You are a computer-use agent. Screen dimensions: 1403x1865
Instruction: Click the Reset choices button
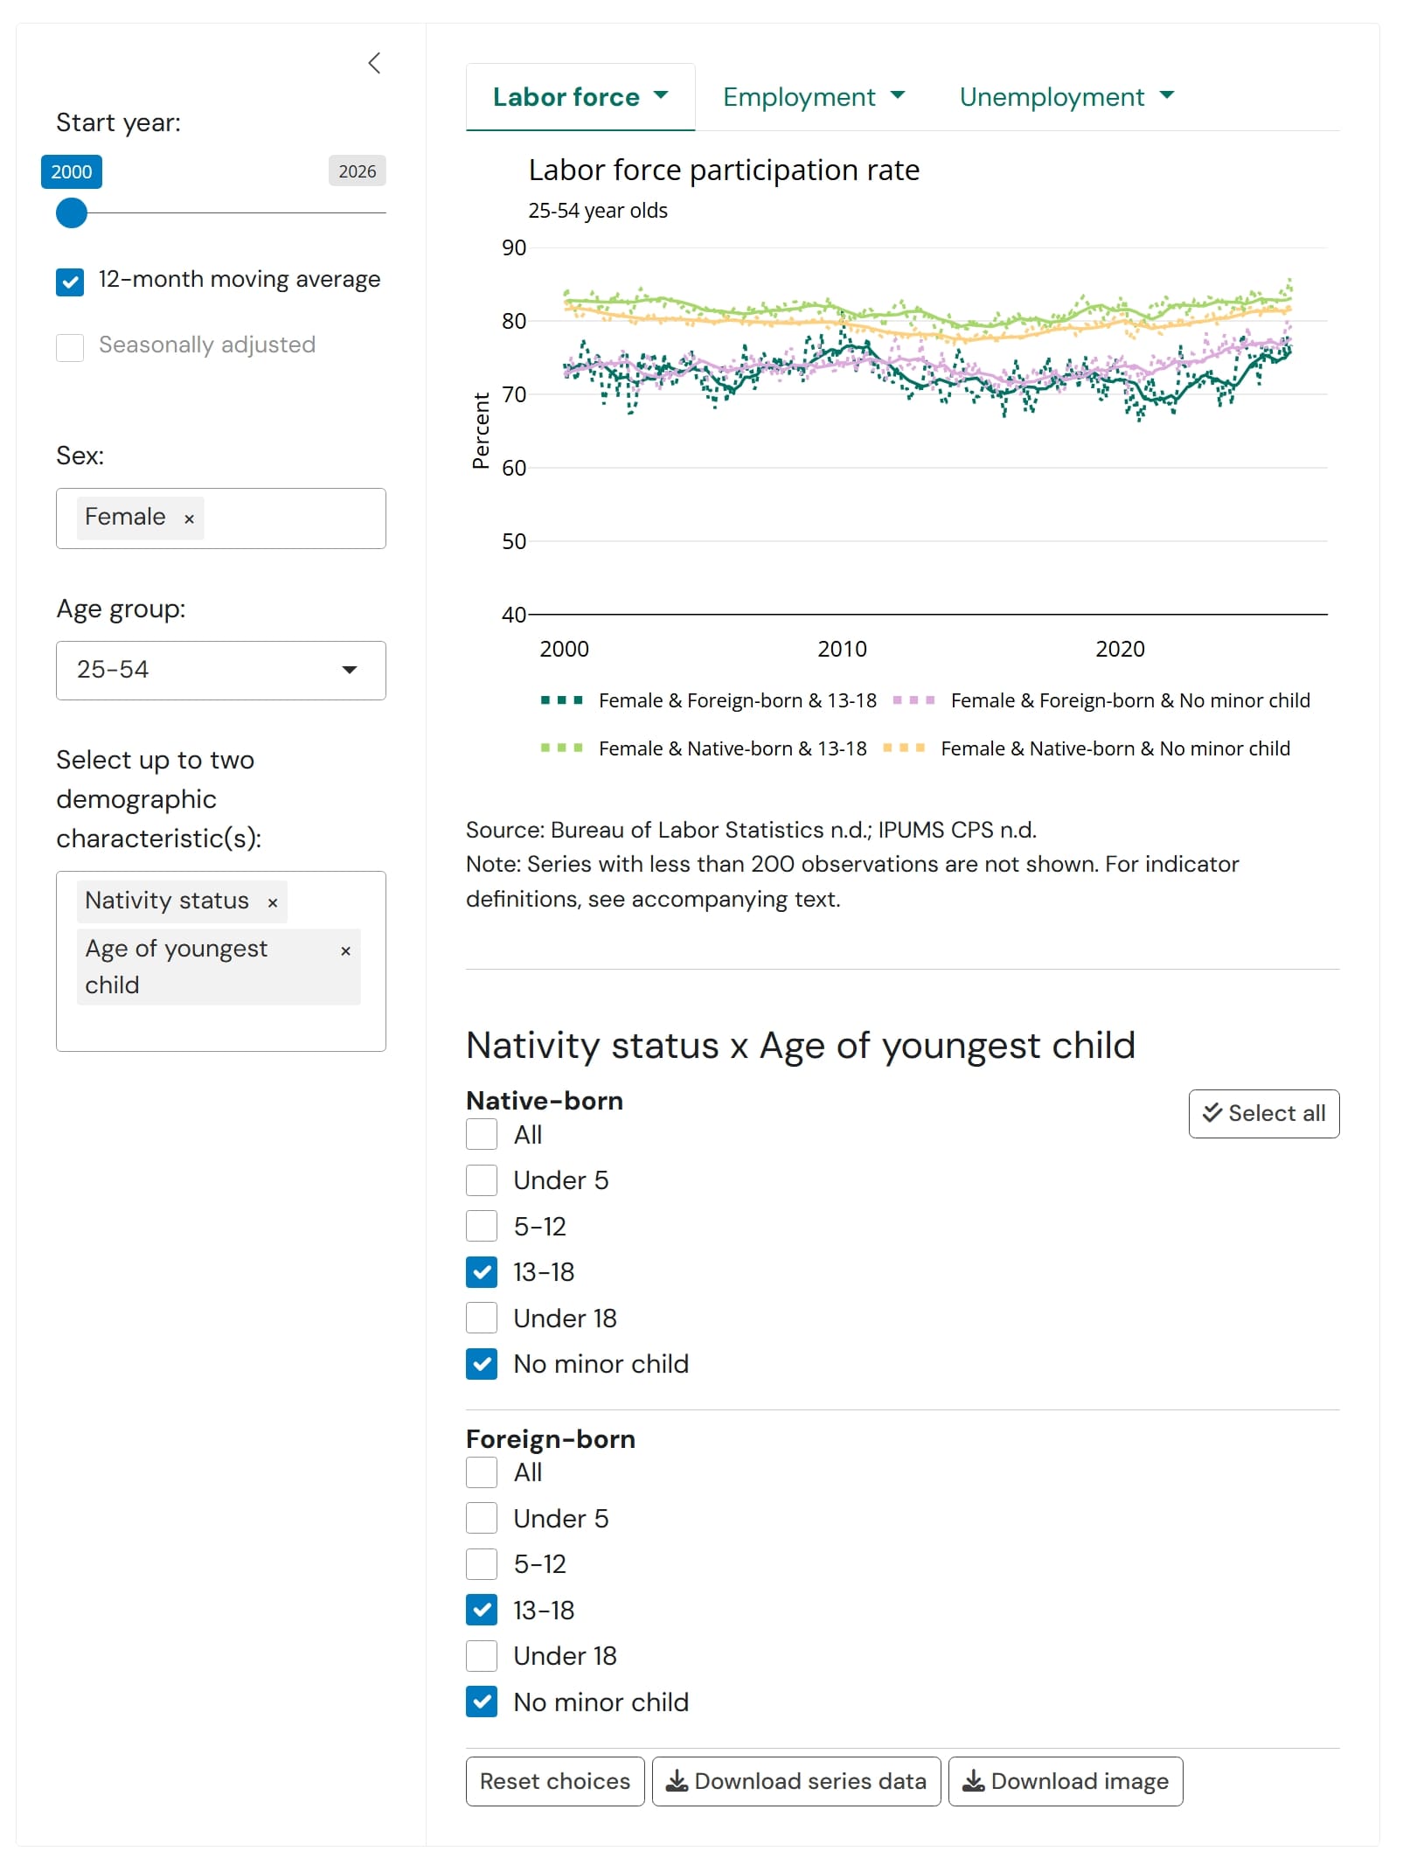pyautogui.click(x=555, y=1781)
